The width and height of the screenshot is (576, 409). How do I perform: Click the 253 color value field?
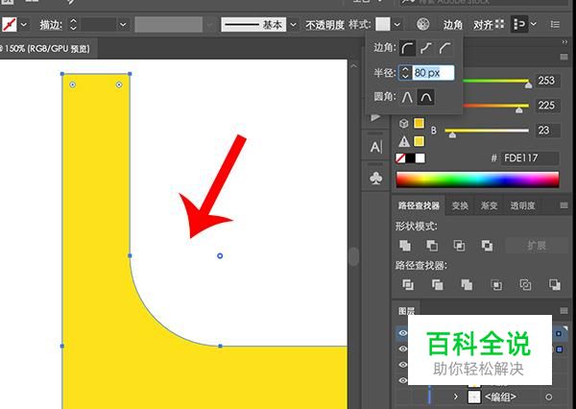point(547,81)
